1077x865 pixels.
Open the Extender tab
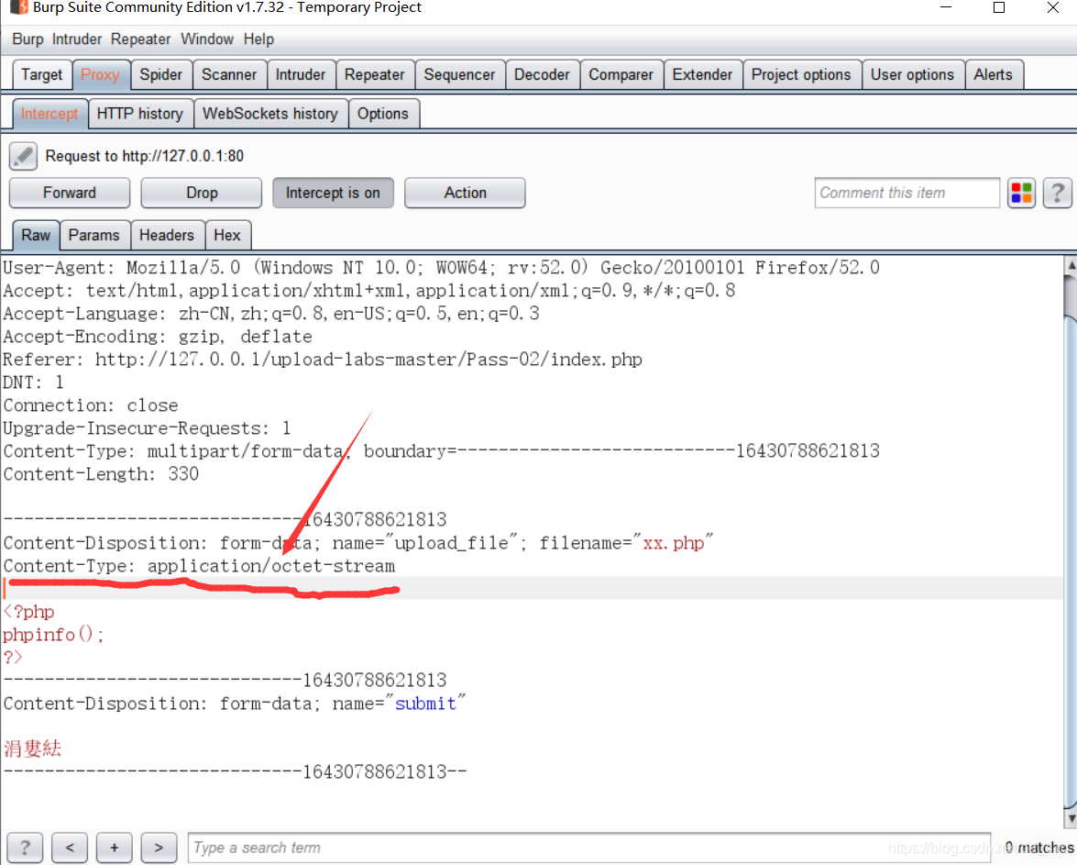point(702,74)
